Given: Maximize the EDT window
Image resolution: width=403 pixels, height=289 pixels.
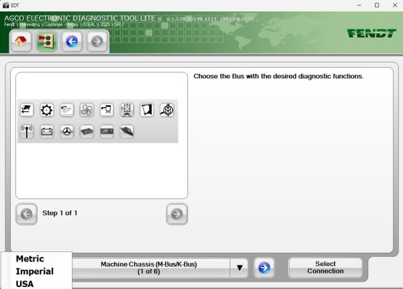Looking at the screenshot, I should coord(377,5).
